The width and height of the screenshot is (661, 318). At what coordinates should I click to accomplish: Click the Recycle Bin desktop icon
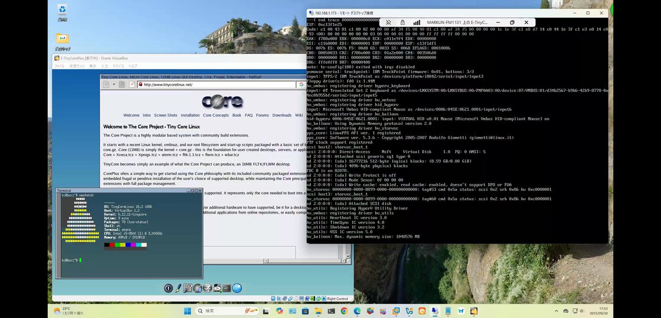pyautogui.click(x=62, y=12)
